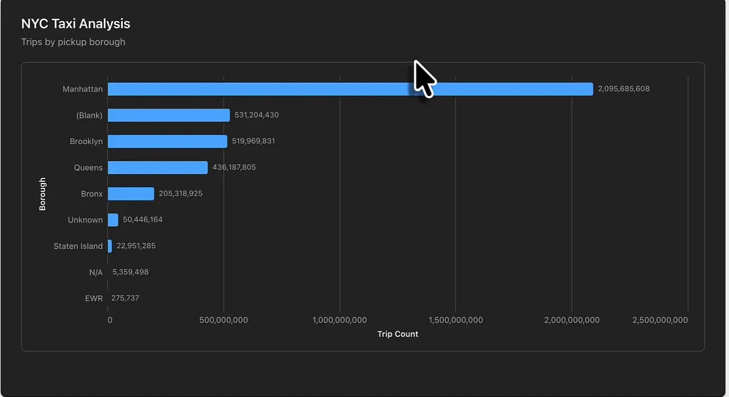Click the Brooklyn axis label

87,142
